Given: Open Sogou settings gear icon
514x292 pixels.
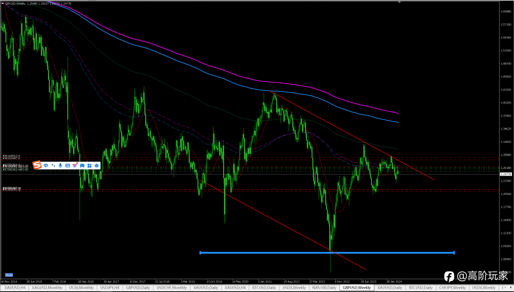Looking at the screenshot, I should pos(96,165).
